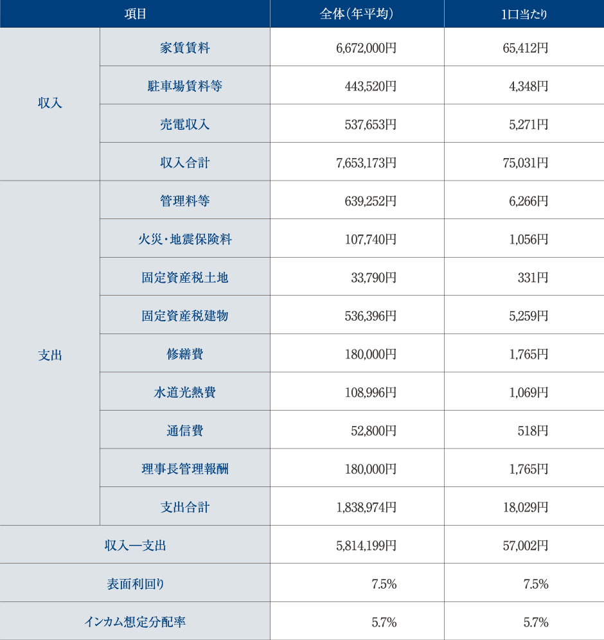Image resolution: width=604 pixels, height=640 pixels.
Task: Click the 駐車場賃料等 row label
Action: [185, 86]
